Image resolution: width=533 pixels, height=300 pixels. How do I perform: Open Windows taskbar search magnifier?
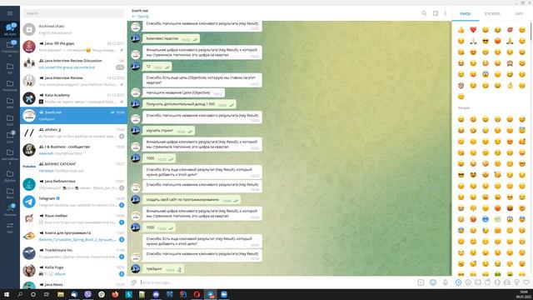point(20,294)
